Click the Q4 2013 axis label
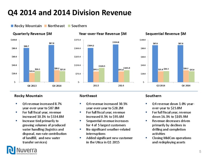 point(32,86)
